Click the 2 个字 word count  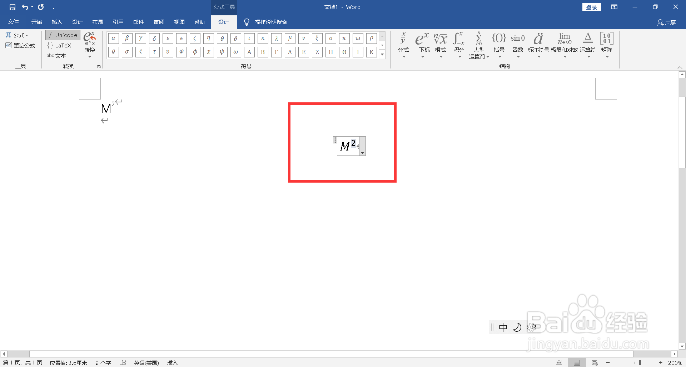pos(103,363)
